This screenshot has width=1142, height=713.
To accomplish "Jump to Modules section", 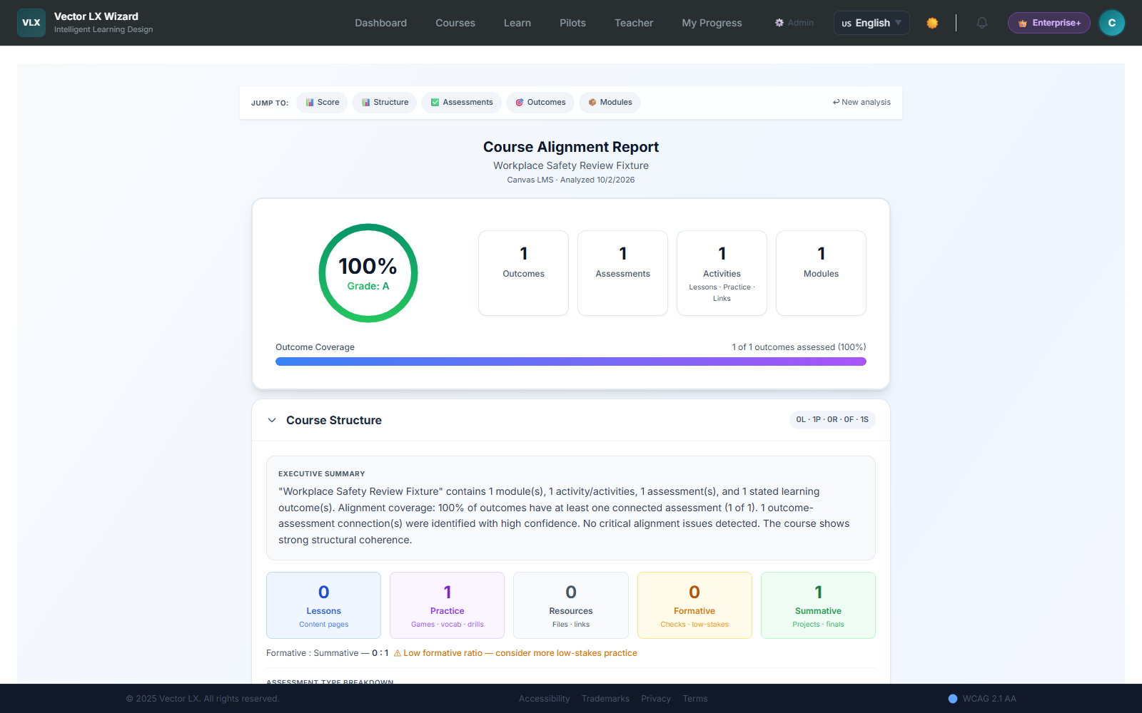I will pos(610,103).
